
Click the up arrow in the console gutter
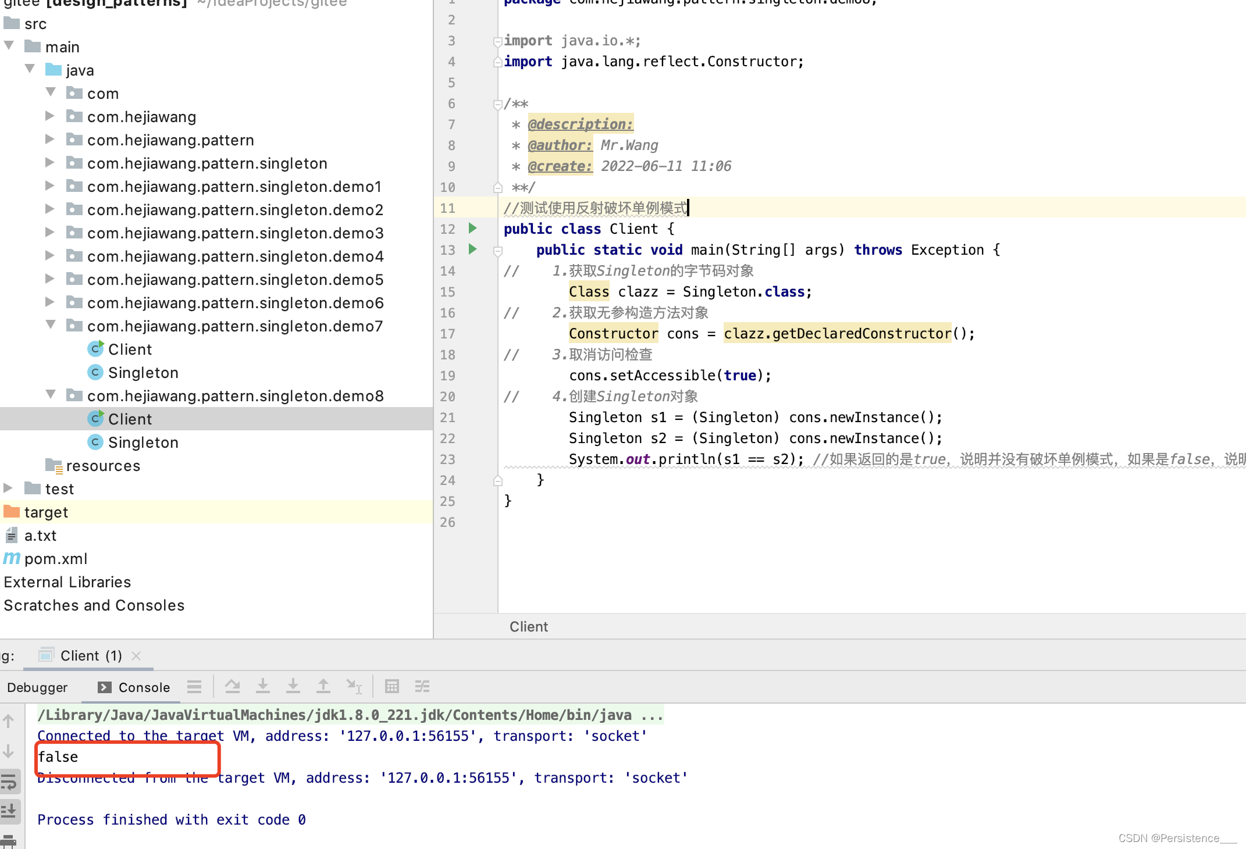9,721
